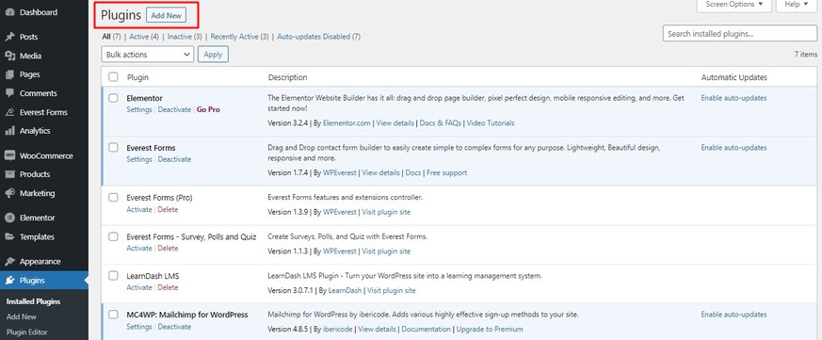
Task: Click the Add New button beside Plugins
Action: coord(166,15)
